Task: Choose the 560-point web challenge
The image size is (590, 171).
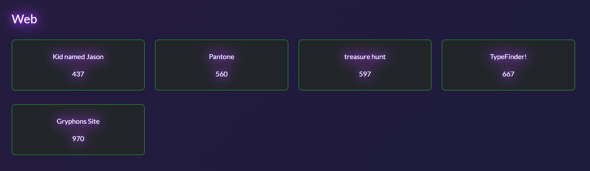Action: click(221, 65)
